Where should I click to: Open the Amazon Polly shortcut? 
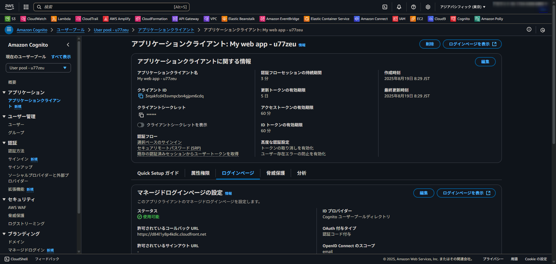(489, 19)
